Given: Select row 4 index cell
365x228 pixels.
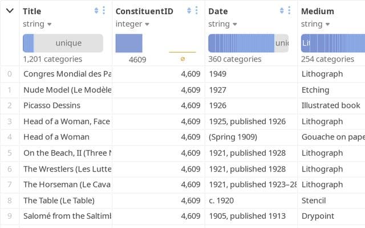Looking at the screenshot, I should (x=10, y=137).
